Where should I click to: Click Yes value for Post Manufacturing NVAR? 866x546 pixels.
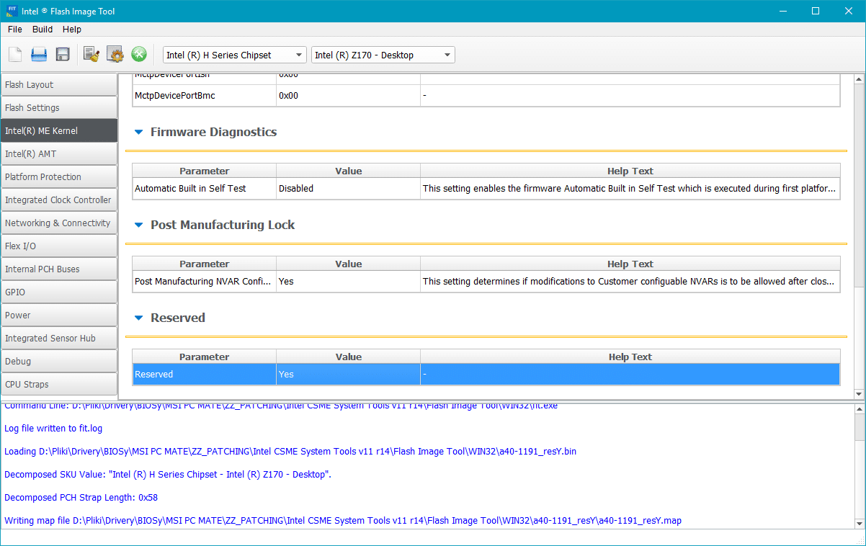coord(349,282)
